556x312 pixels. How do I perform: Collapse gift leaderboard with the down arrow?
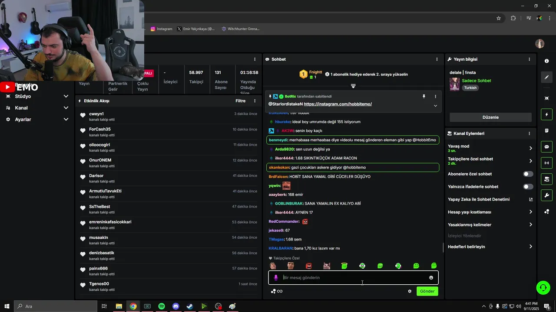353,86
